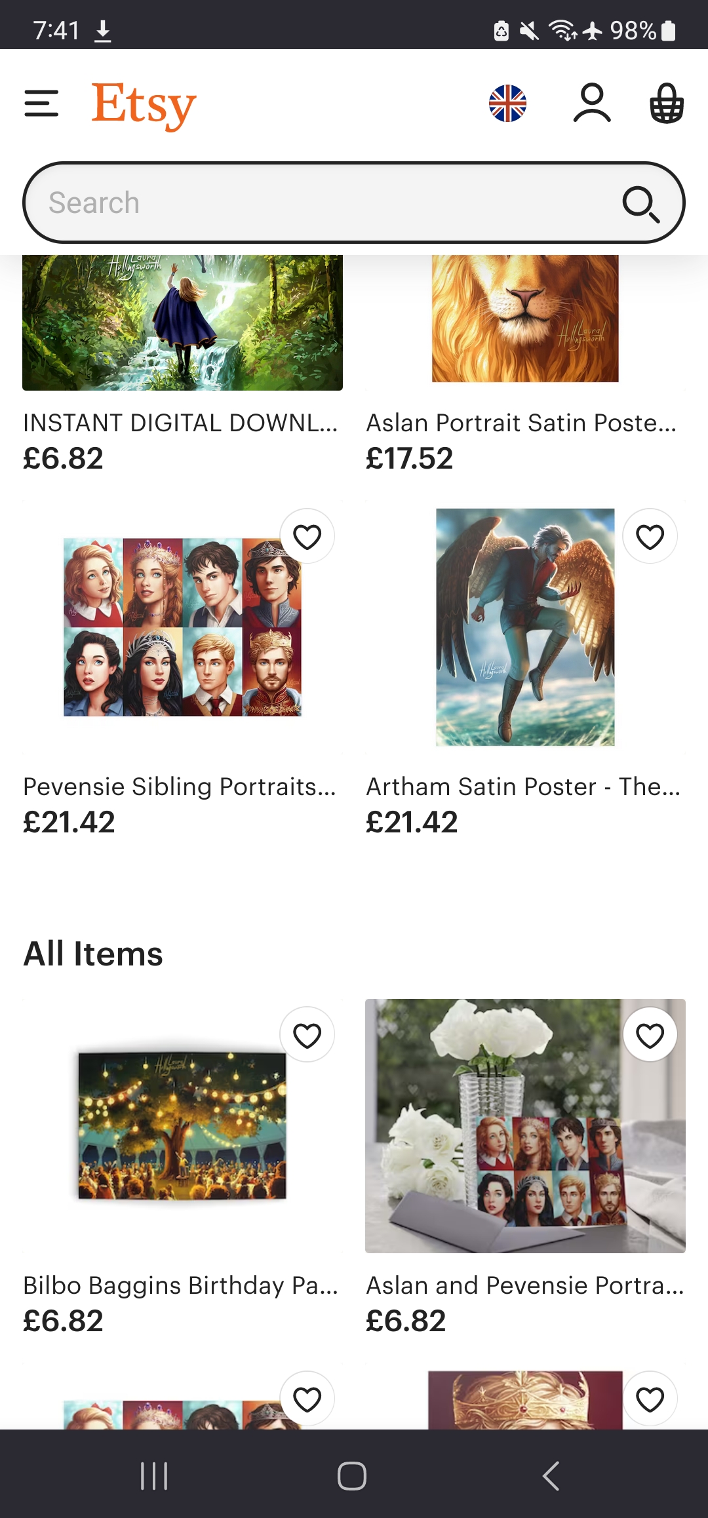Open the Bilbo Baggins party tree thumbnail
Viewport: 708px width, 1518px height.
click(x=182, y=1126)
